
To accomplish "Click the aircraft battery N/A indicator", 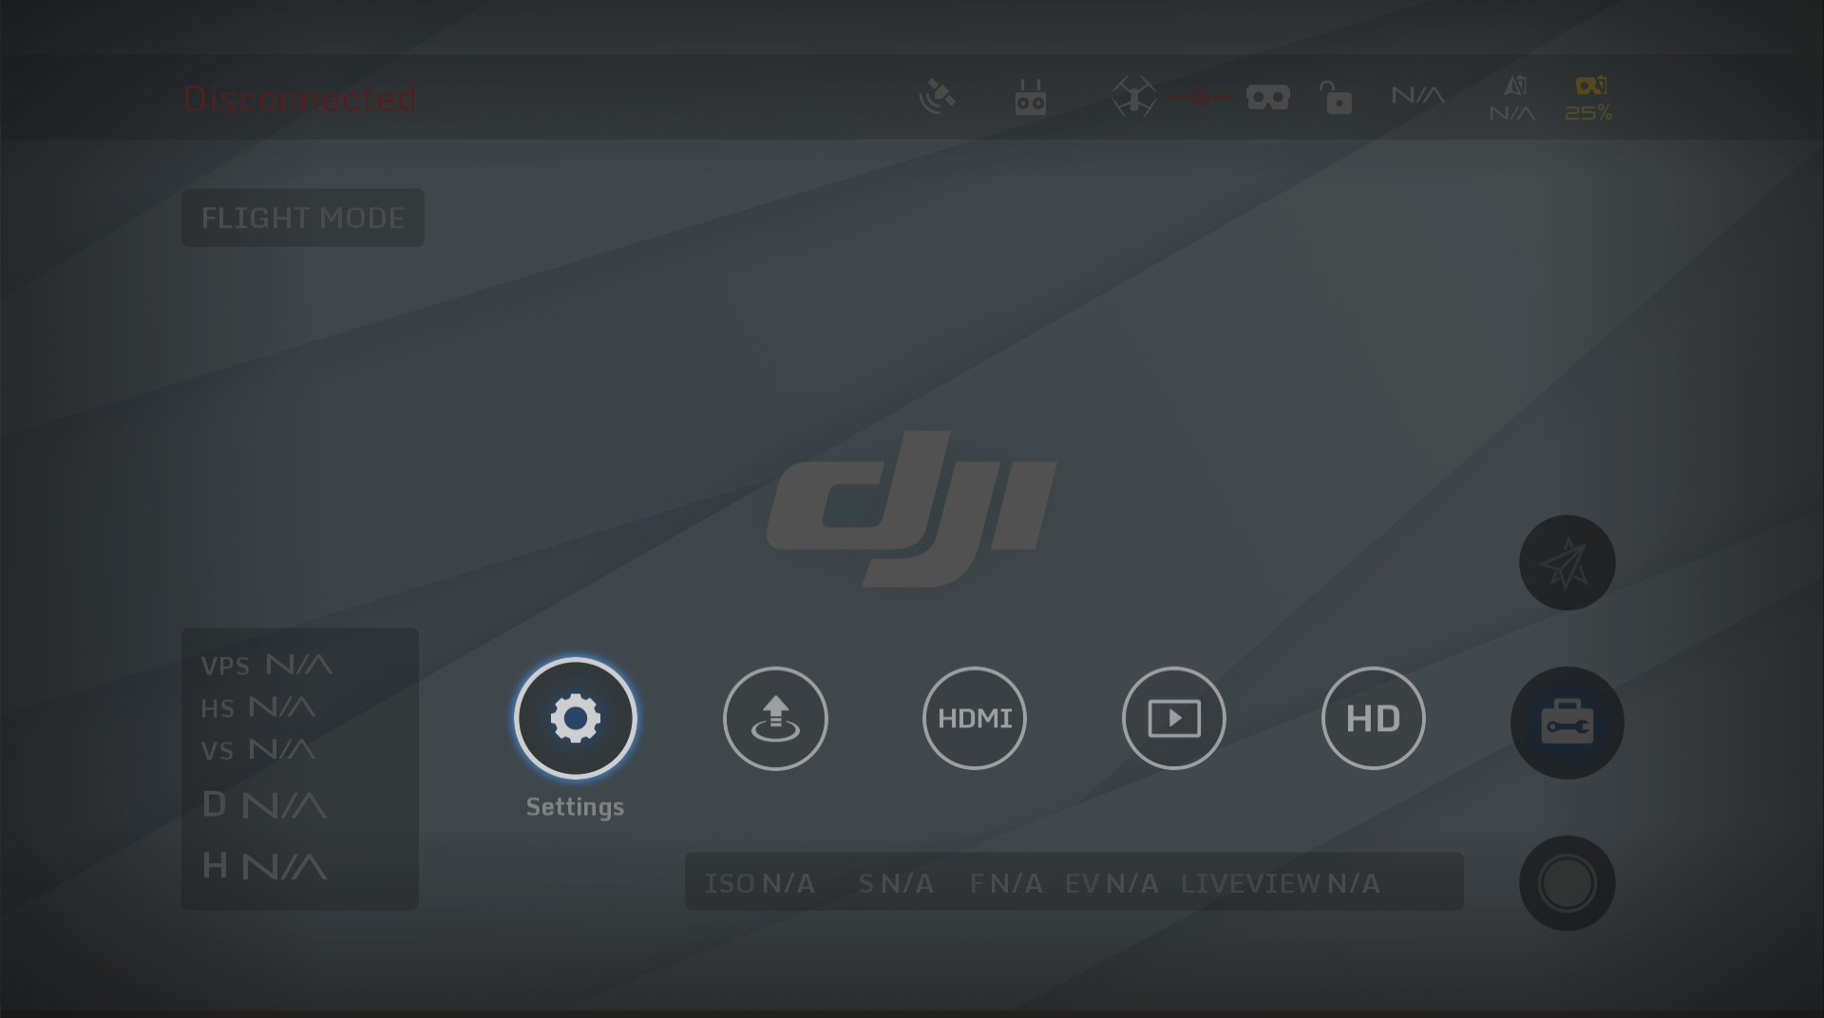I will pyautogui.click(x=1512, y=100).
